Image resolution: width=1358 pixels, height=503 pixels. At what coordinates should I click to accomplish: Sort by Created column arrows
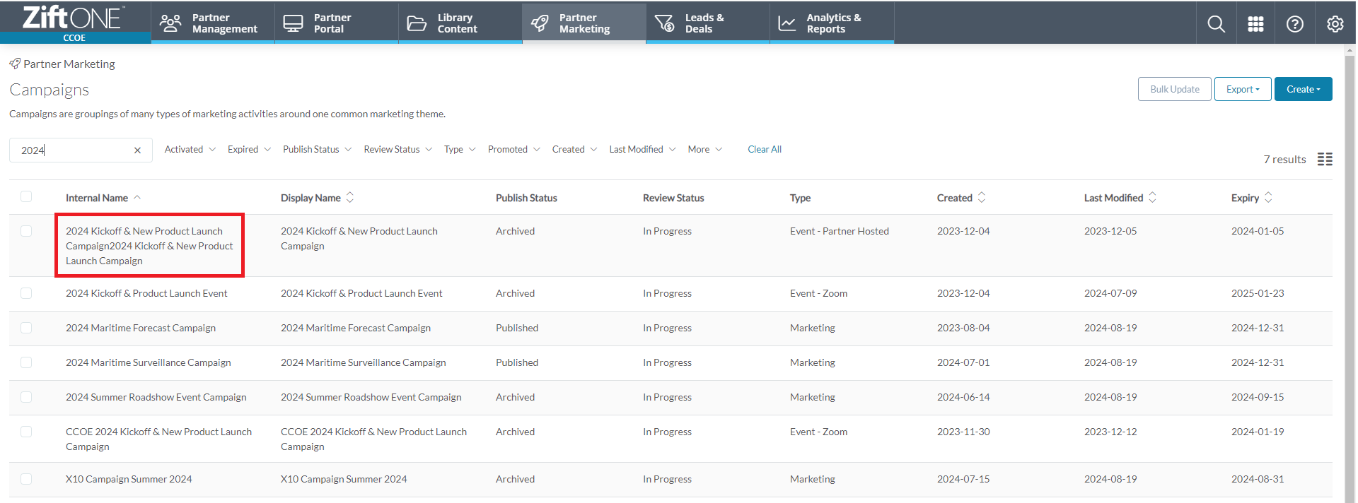coord(982,198)
